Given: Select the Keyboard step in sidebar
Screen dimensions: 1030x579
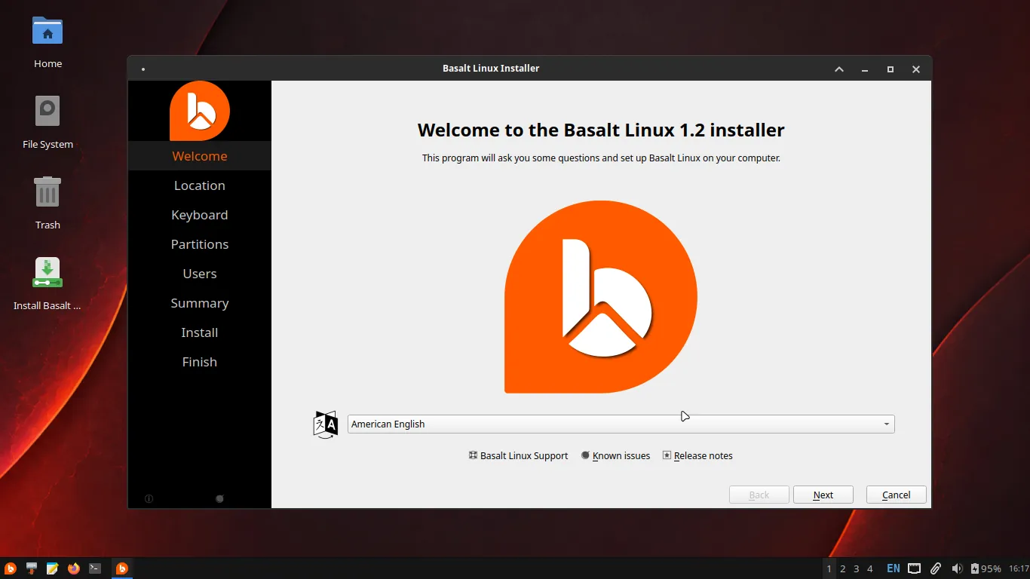Looking at the screenshot, I should coord(200,215).
